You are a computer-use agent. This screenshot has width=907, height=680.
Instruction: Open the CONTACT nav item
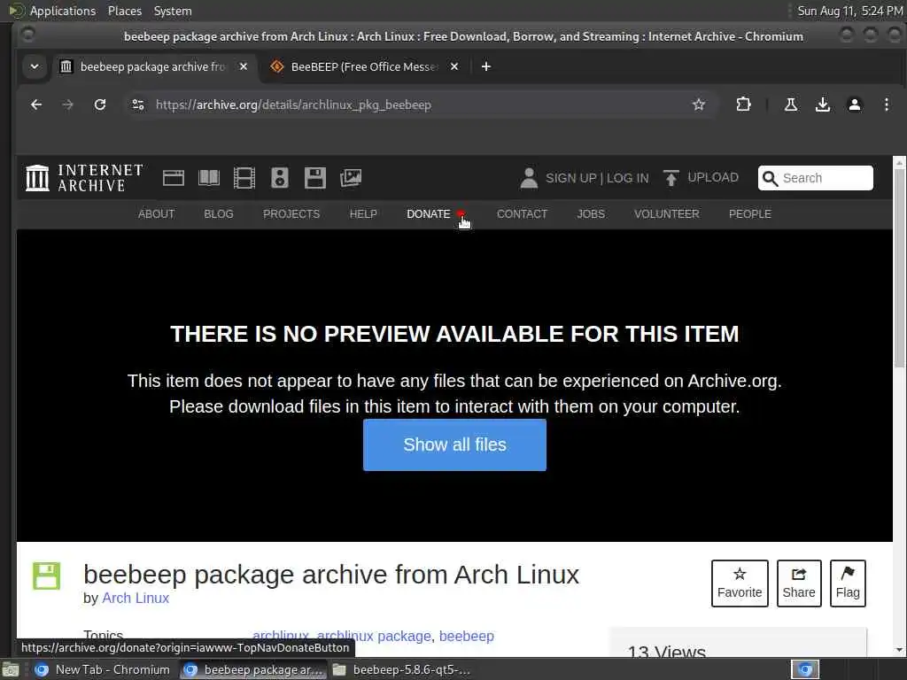[x=522, y=214]
